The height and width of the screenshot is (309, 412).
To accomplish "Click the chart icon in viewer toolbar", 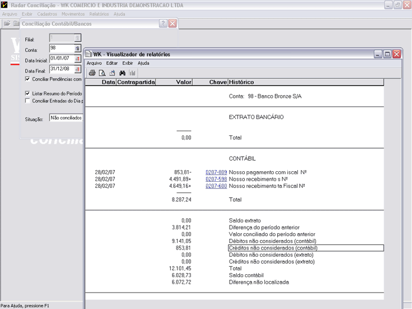I will pyautogui.click(x=132, y=73).
